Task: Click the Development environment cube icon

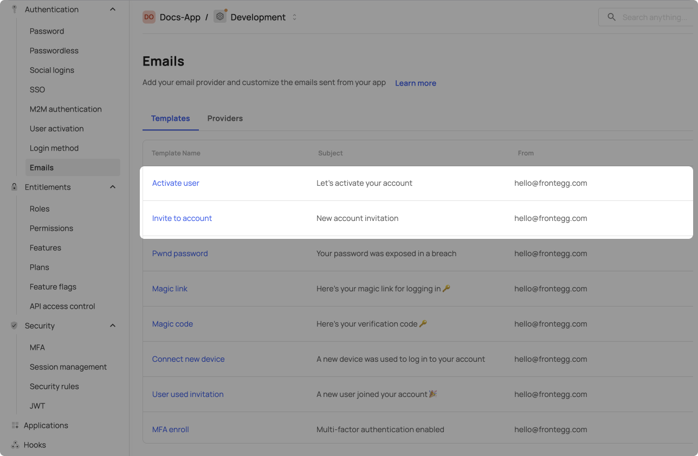Action: coord(219,17)
